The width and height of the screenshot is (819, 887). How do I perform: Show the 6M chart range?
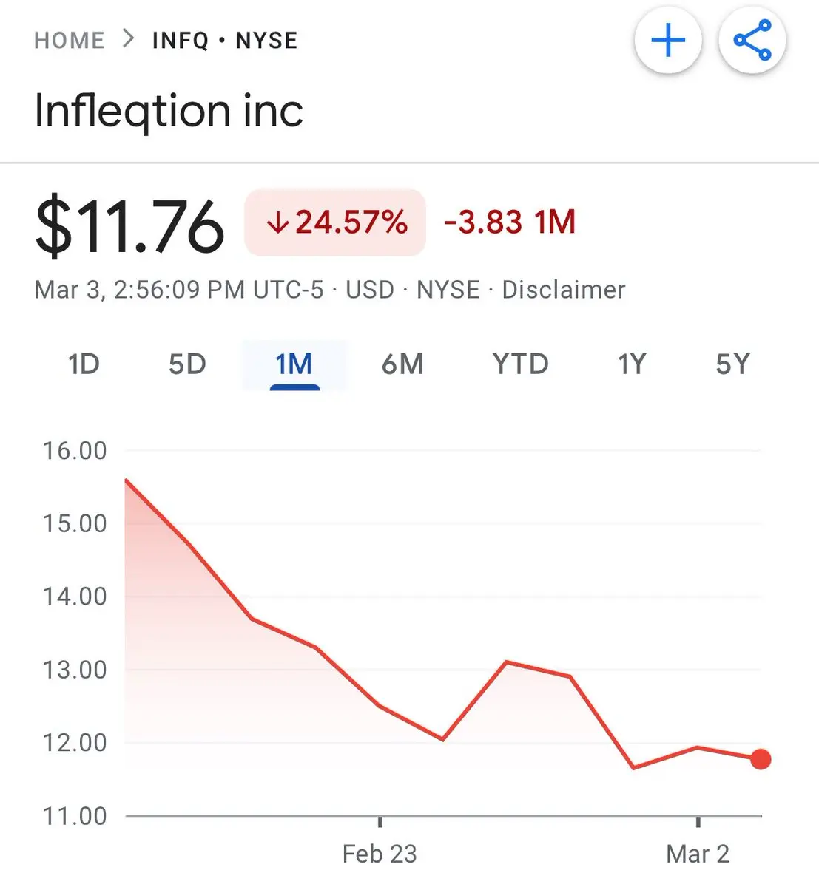click(402, 364)
